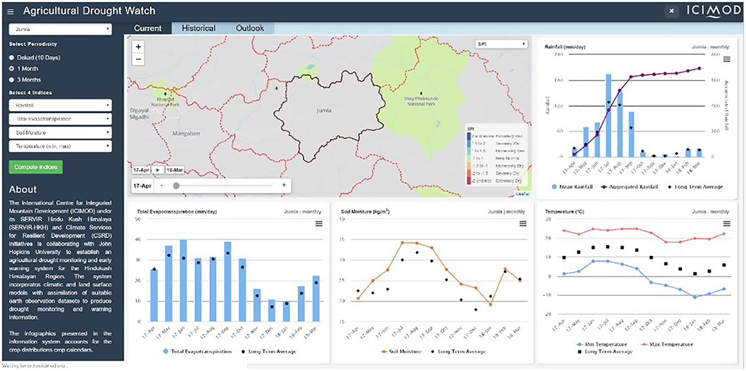Click the X button near ICIMOD logo
The width and height of the screenshot is (746, 371).
coord(671,11)
